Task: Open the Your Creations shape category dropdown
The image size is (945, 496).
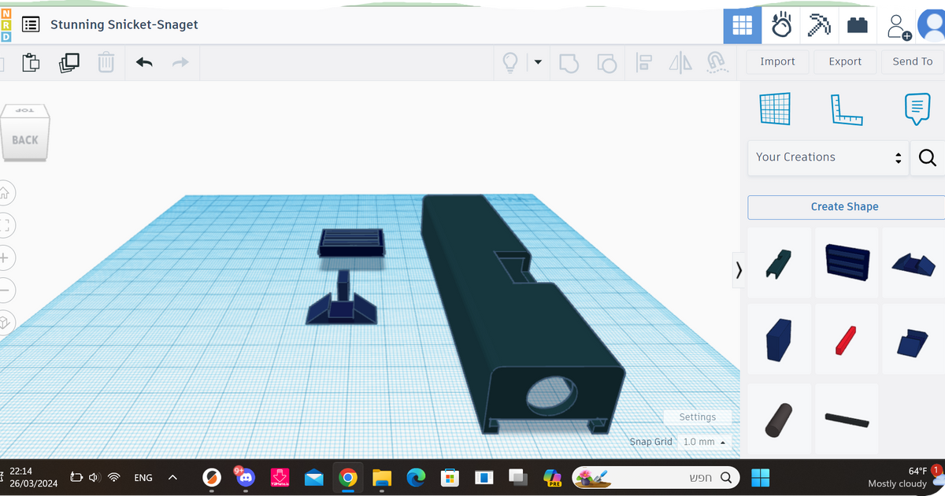Action: 827,157
